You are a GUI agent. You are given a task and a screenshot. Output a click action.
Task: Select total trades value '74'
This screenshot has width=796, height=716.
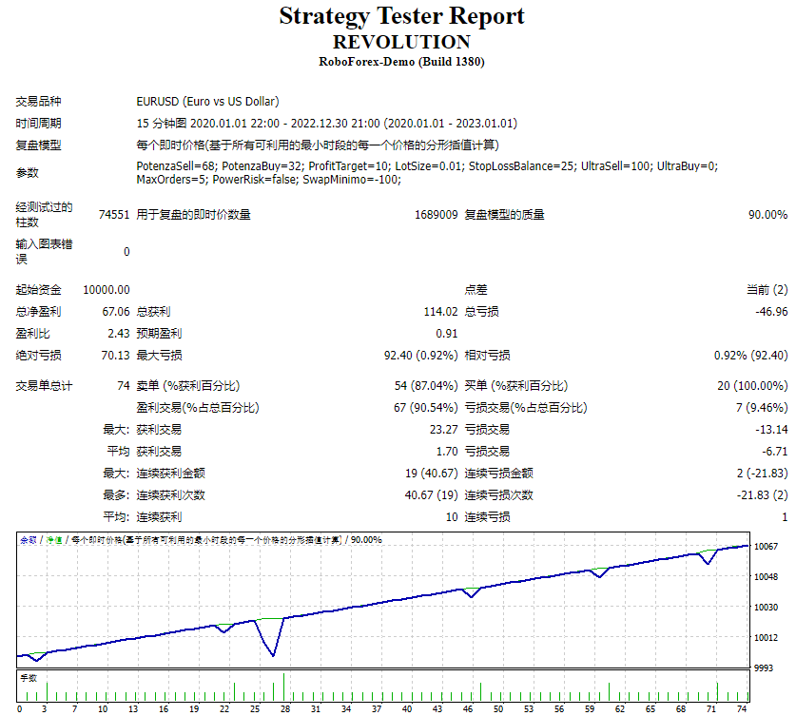[124, 386]
